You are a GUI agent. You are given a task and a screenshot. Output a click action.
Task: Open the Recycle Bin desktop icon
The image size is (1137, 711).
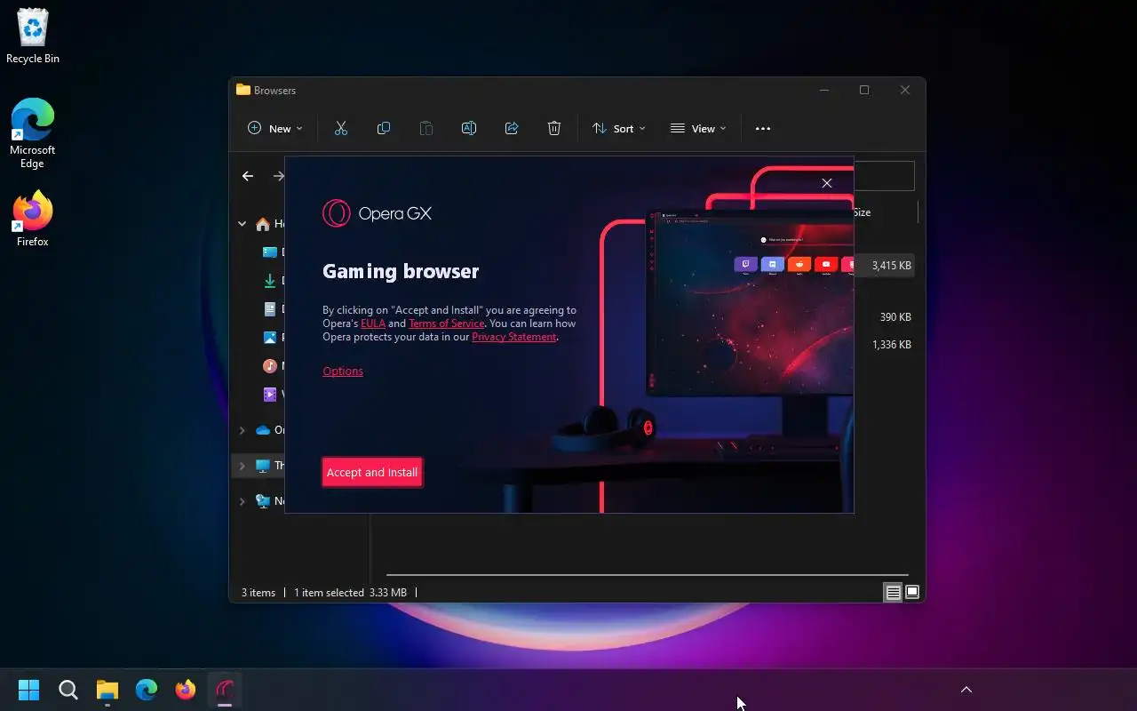[x=33, y=37]
